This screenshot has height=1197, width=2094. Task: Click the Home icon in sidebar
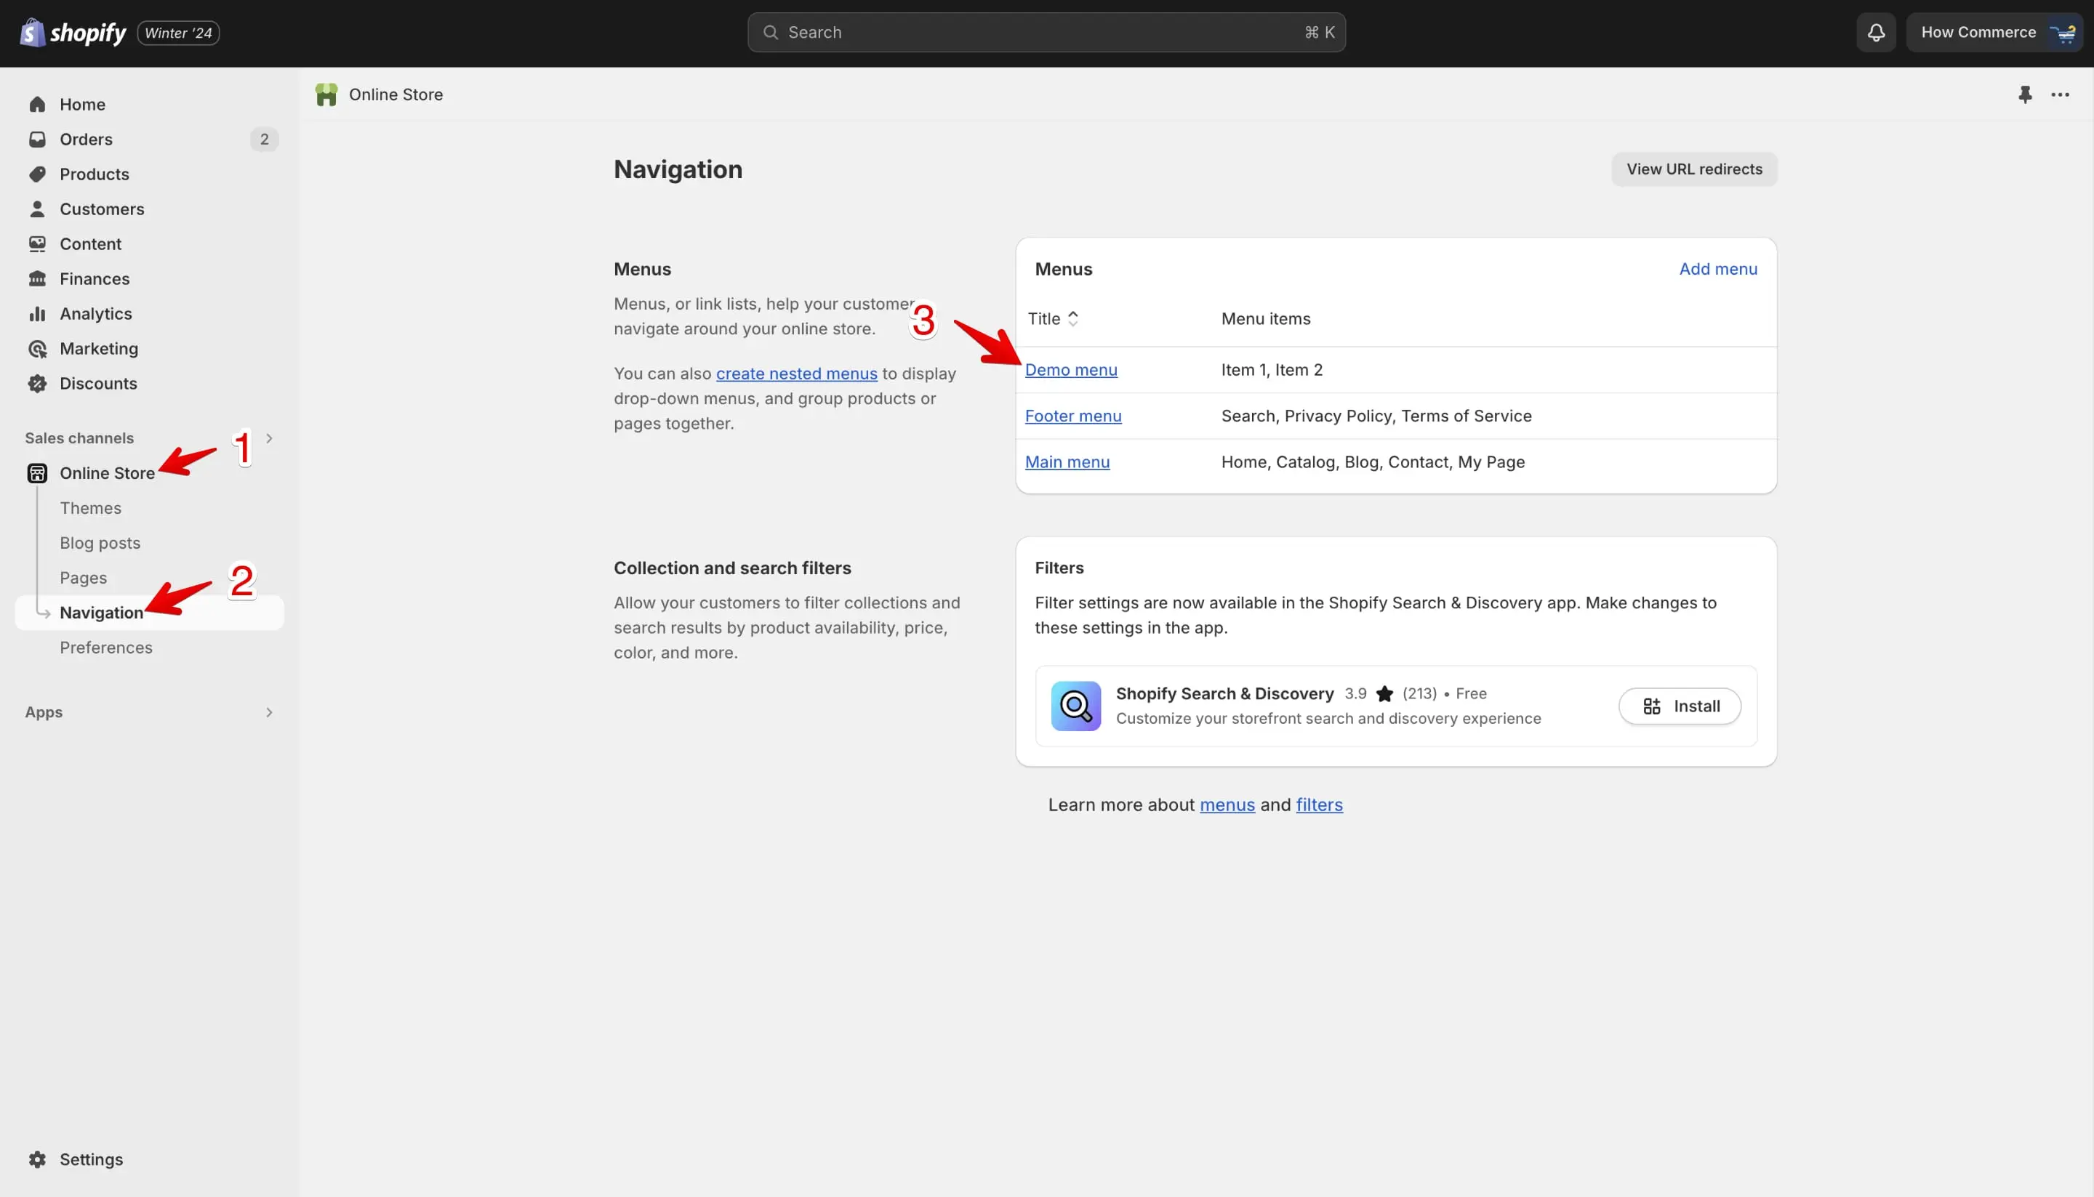click(x=37, y=105)
